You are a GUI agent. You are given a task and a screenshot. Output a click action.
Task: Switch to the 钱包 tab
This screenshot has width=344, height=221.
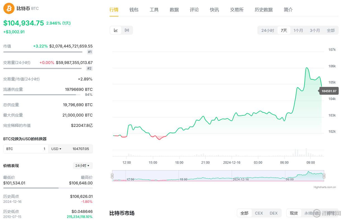click(134, 9)
